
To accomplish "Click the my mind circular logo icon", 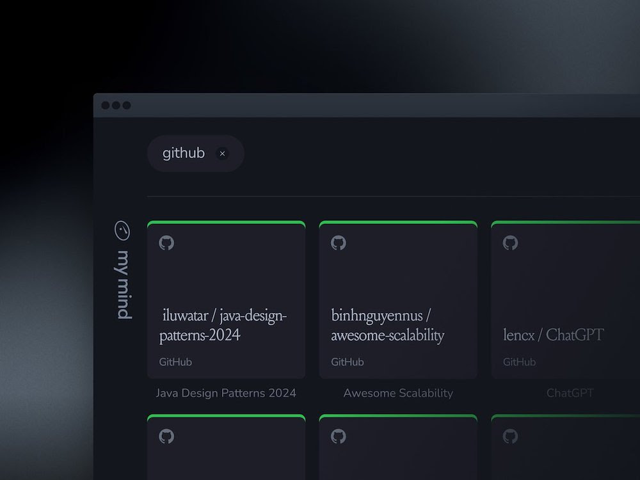I will pyautogui.click(x=122, y=230).
